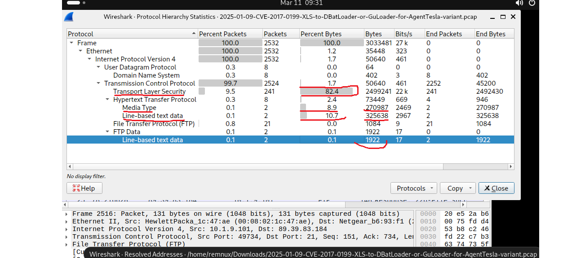Click the Close button at dialog bottom

(x=496, y=188)
